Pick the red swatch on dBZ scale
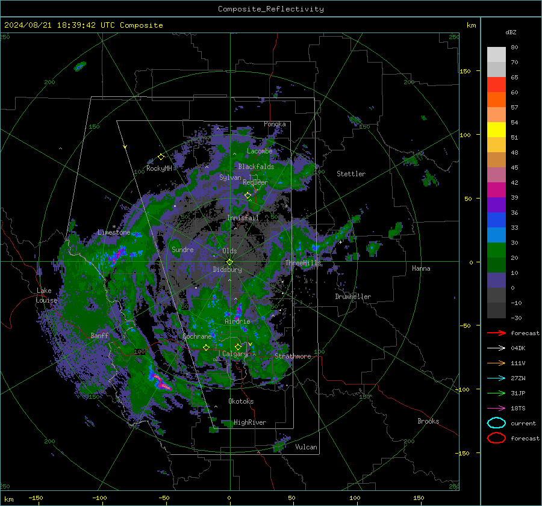Image resolution: width=542 pixels, height=506 pixels. coord(496,85)
